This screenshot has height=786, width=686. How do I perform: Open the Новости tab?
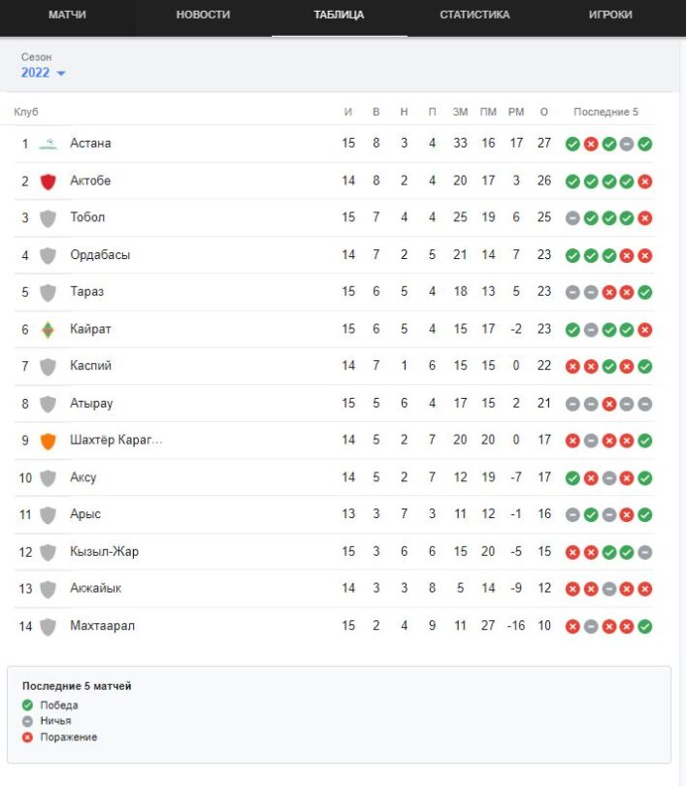pyautogui.click(x=203, y=15)
